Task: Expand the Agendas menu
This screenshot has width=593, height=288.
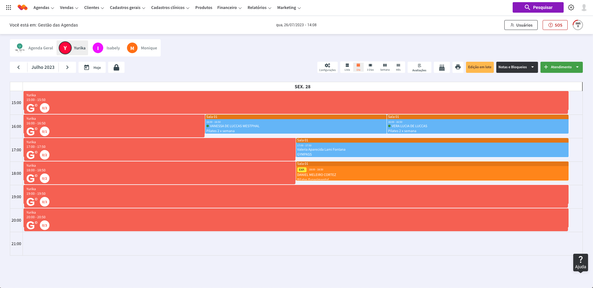Action: click(44, 8)
